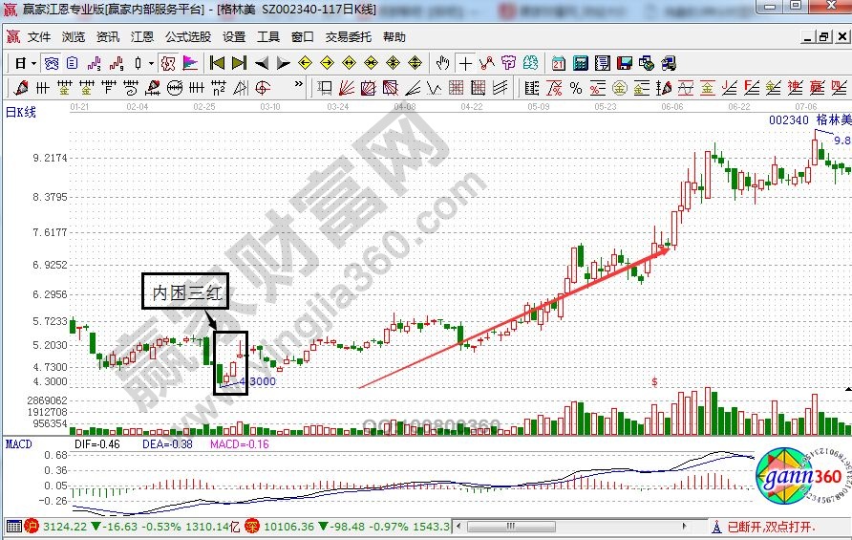Click the pink flag chart icon
The width and height of the screenshot is (852, 540).
[x=190, y=63]
